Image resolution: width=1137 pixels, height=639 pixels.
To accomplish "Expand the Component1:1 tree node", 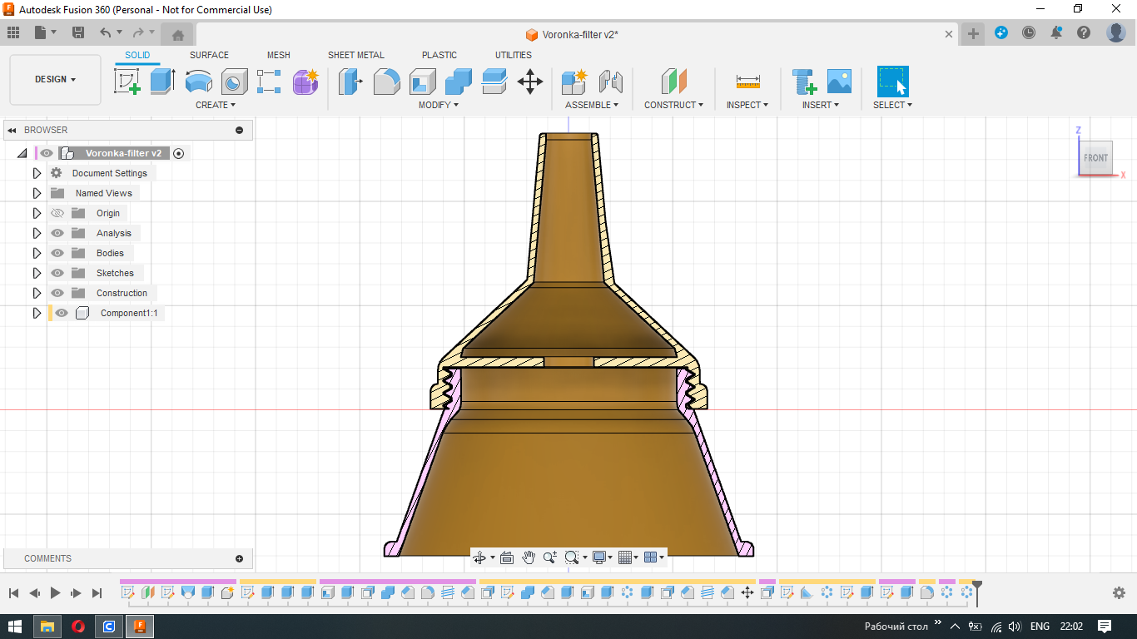I will click(37, 313).
